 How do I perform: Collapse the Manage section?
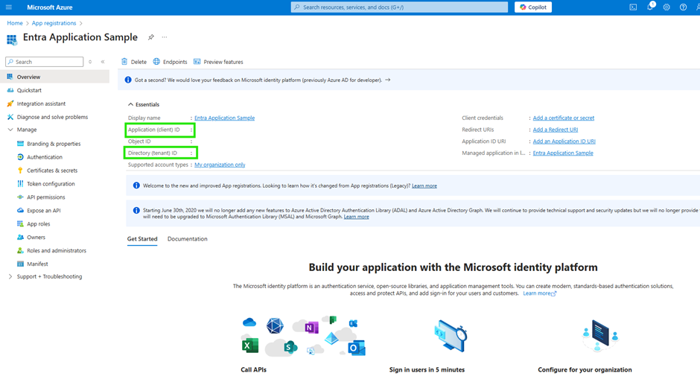[x=10, y=130]
